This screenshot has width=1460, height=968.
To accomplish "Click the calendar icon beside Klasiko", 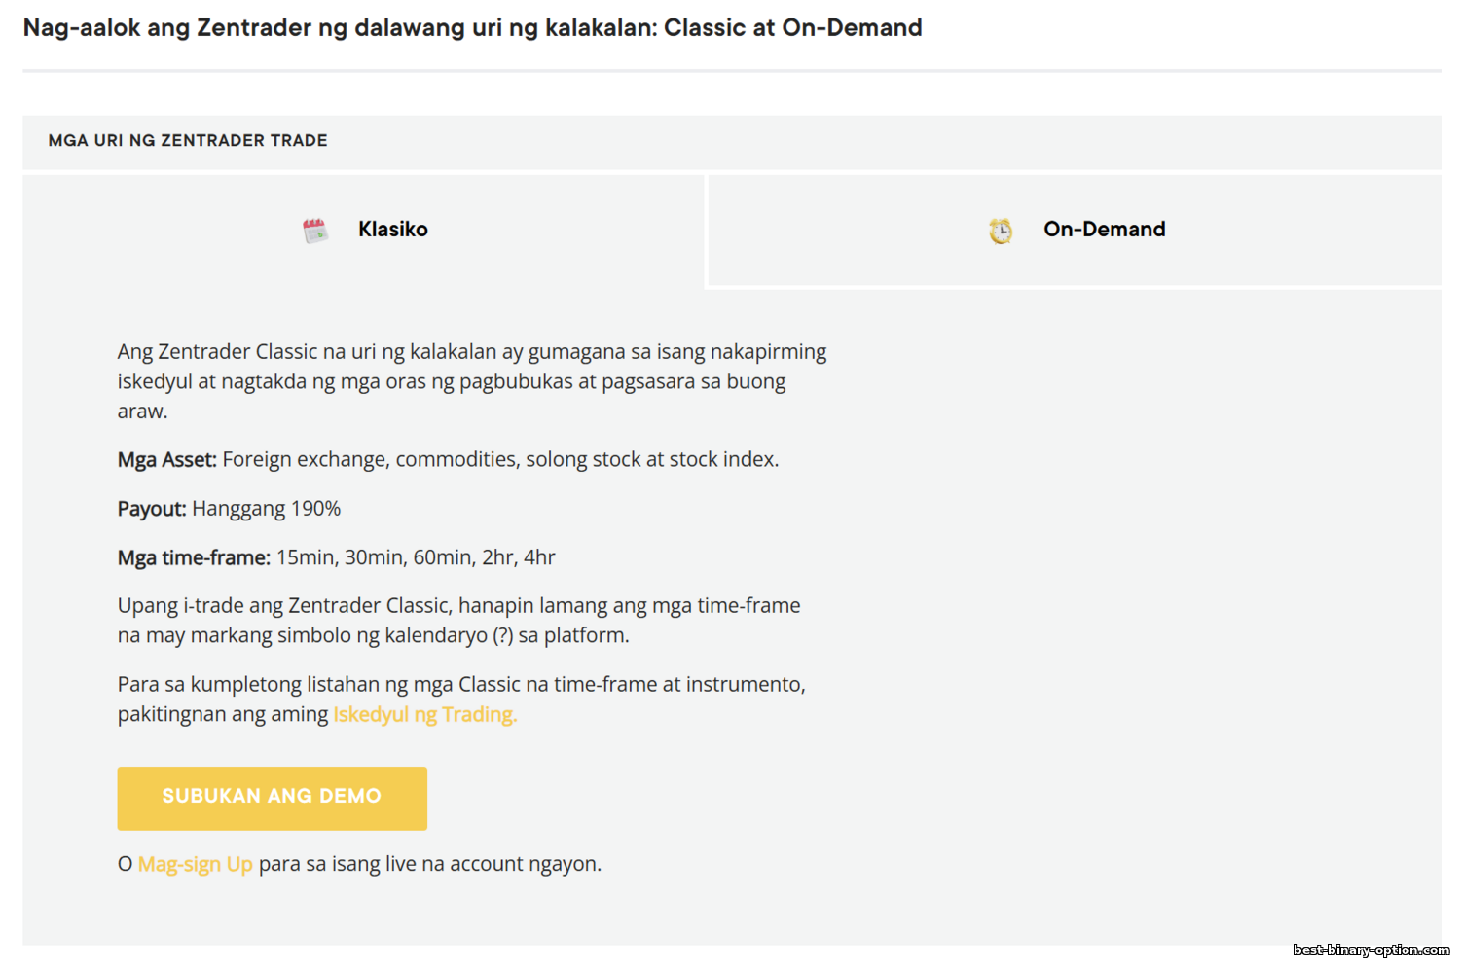I will (315, 231).
